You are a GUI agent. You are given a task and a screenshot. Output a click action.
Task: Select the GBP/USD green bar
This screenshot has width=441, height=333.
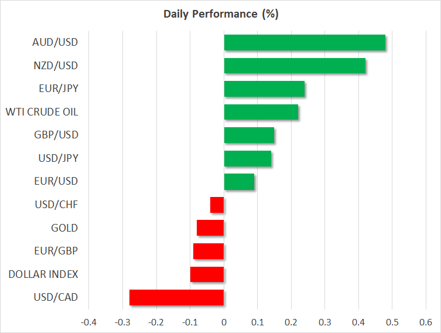249,135
